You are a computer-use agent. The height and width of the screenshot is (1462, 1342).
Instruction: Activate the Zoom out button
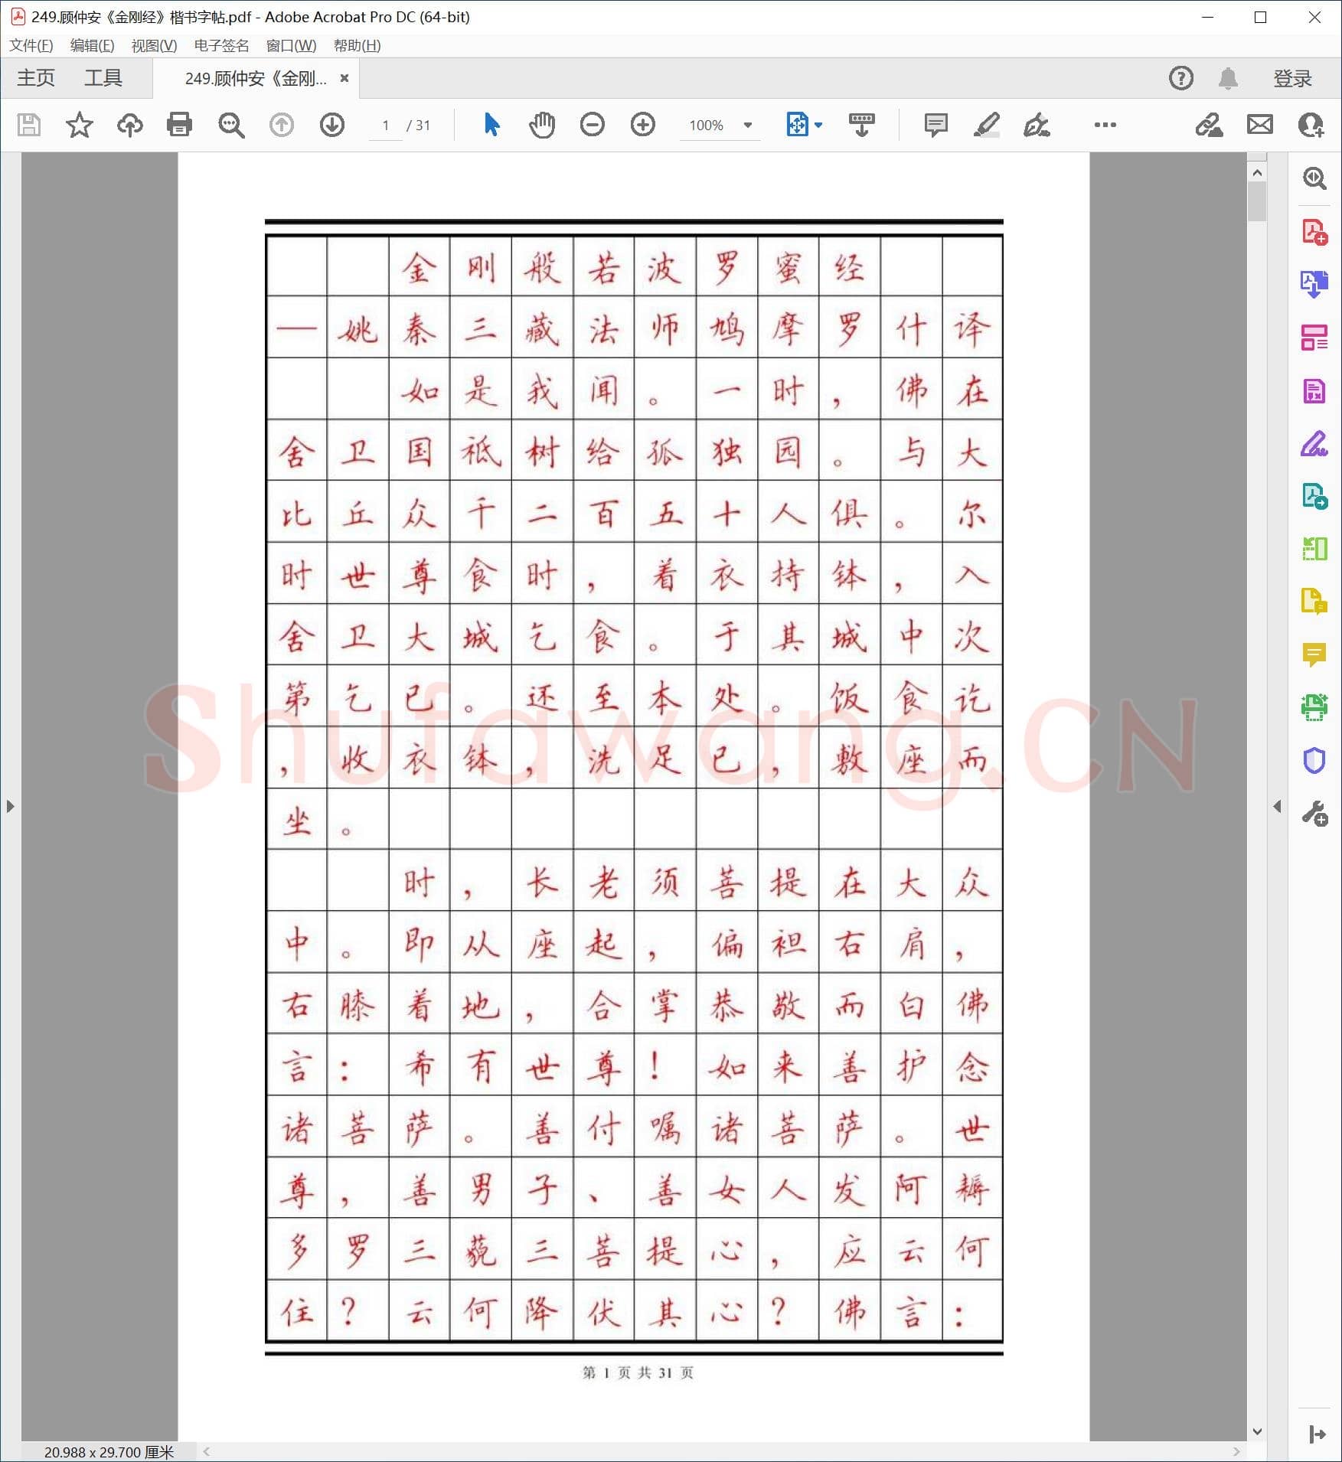[591, 125]
